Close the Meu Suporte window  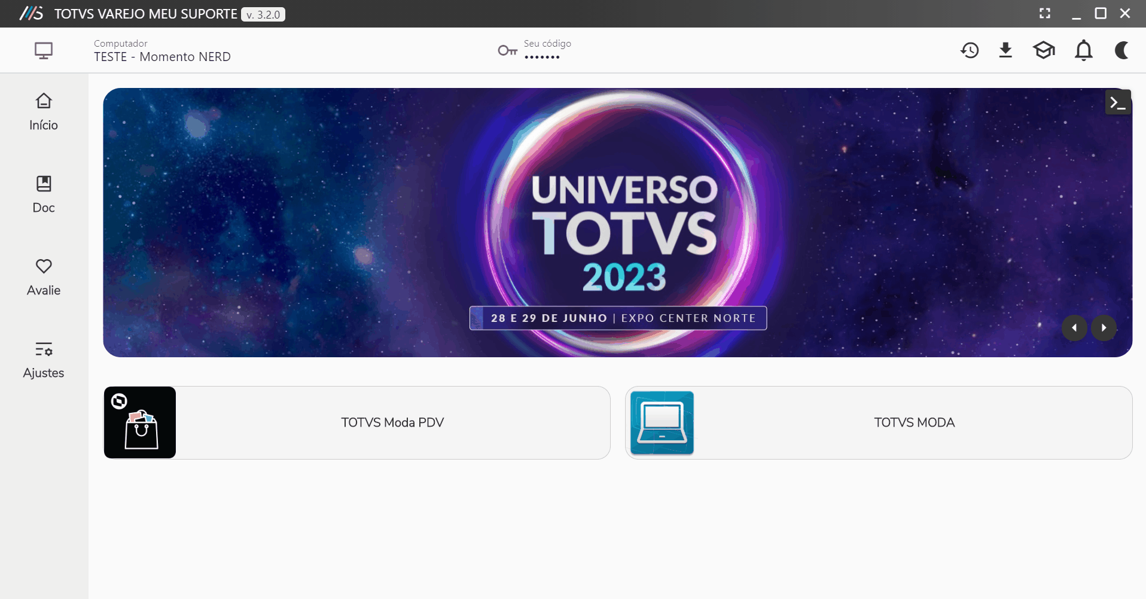pos(1125,13)
